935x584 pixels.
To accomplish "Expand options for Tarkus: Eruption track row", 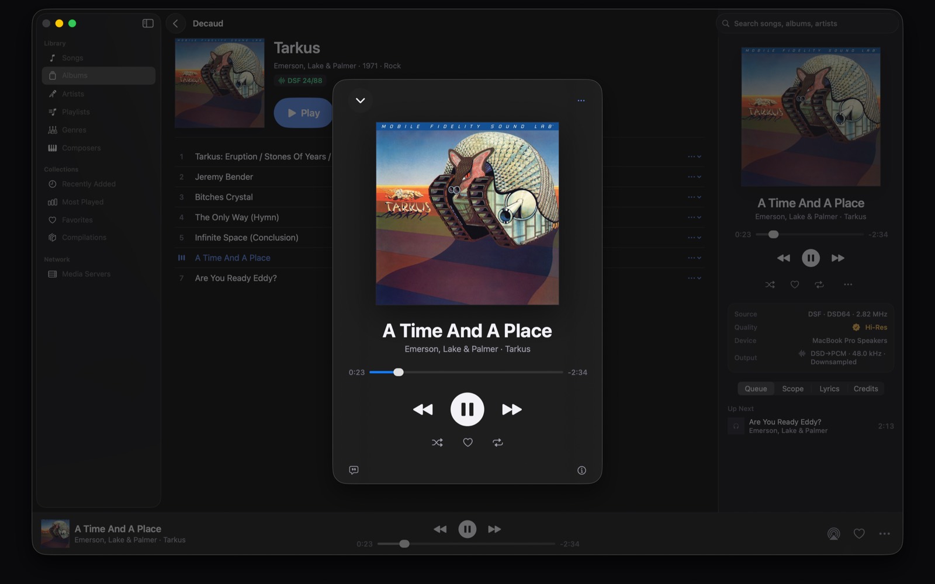I will tap(694, 157).
